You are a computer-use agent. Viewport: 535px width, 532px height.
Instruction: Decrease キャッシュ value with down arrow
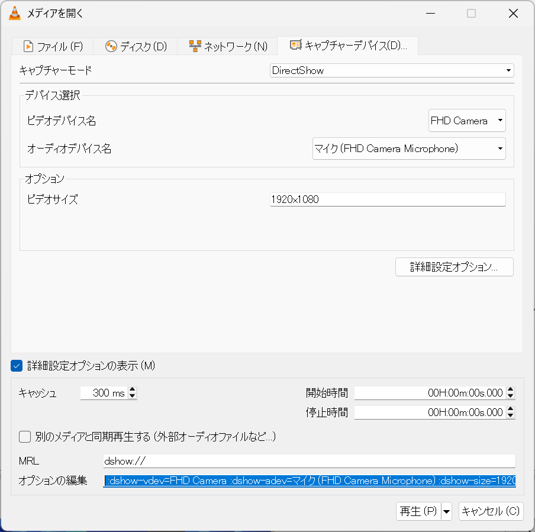pyautogui.click(x=133, y=396)
